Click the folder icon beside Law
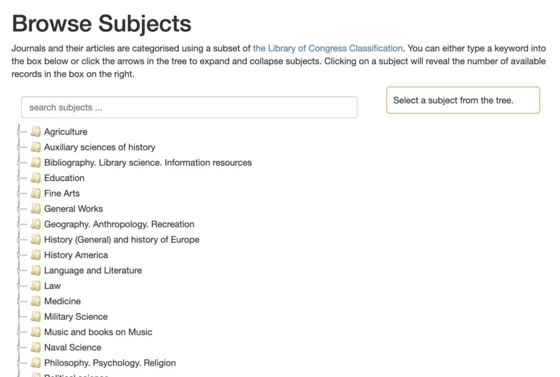Viewport: 560px width, 377px height. [x=35, y=286]
